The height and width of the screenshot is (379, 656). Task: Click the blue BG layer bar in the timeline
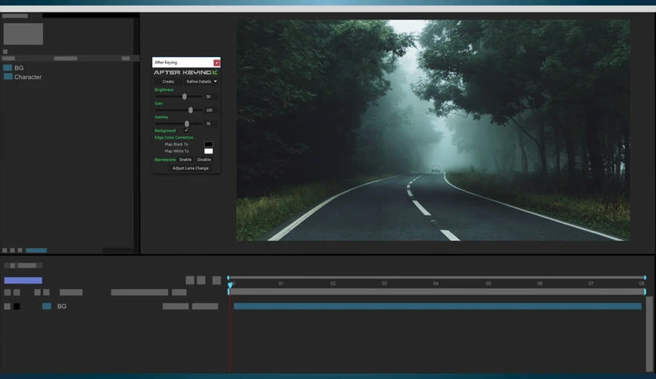coord(437,306)
